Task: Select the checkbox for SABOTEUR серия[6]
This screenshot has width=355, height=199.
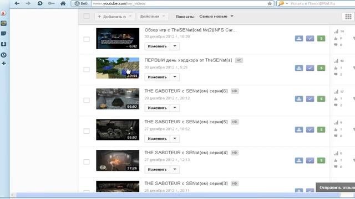Action: (x=87, y=100)
